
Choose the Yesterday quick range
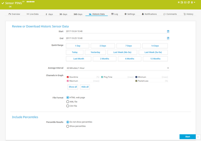pos(95,52)
